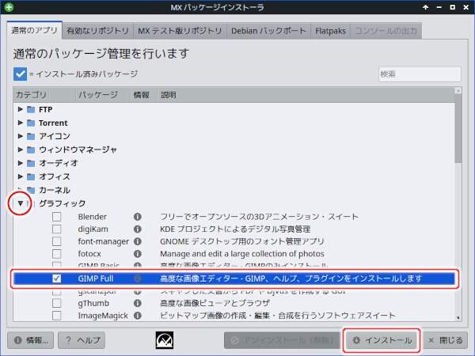Click the info icon next to Blender
The image size is (475, 356).
coord(137,217)
